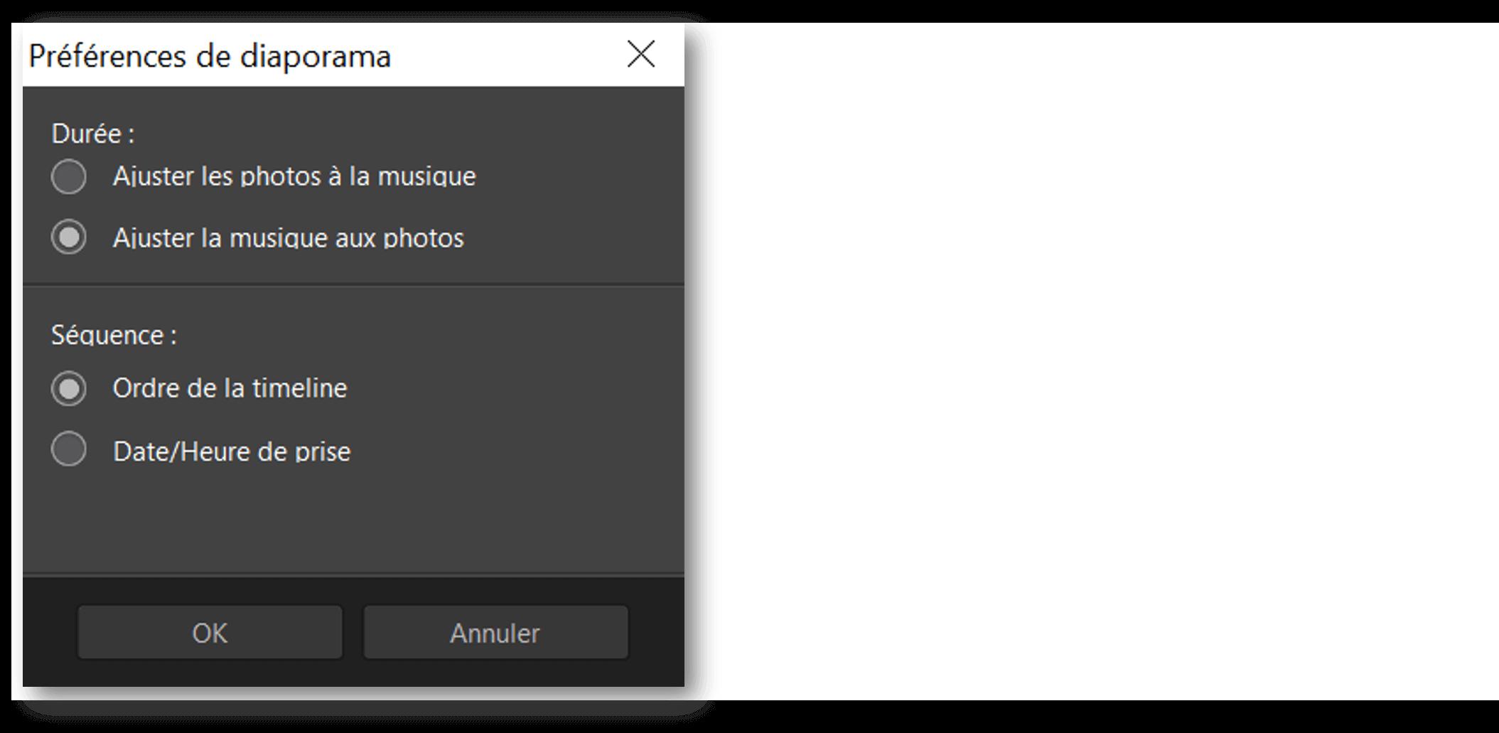
Task: Click the 'Date/Heure de prise' label text
Action: [x=232, y=451]
